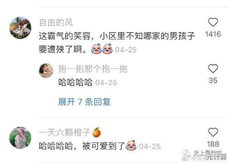Click the Weibo logo watermark icon
The width and height of the screenshot is (229, 163).
[187, 155]
